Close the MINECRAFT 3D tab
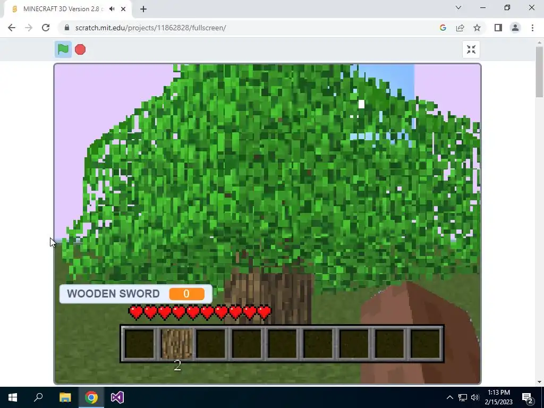This screenshot has width=544, height=408. (x=123, y=9)
